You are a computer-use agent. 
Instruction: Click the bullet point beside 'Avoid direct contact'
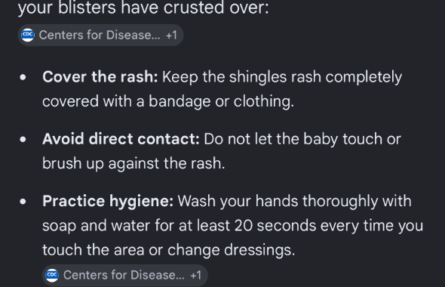23,139
